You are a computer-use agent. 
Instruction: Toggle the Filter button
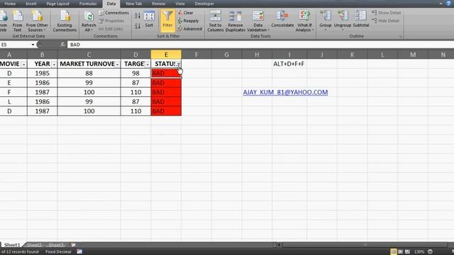[x=167, y=20]
